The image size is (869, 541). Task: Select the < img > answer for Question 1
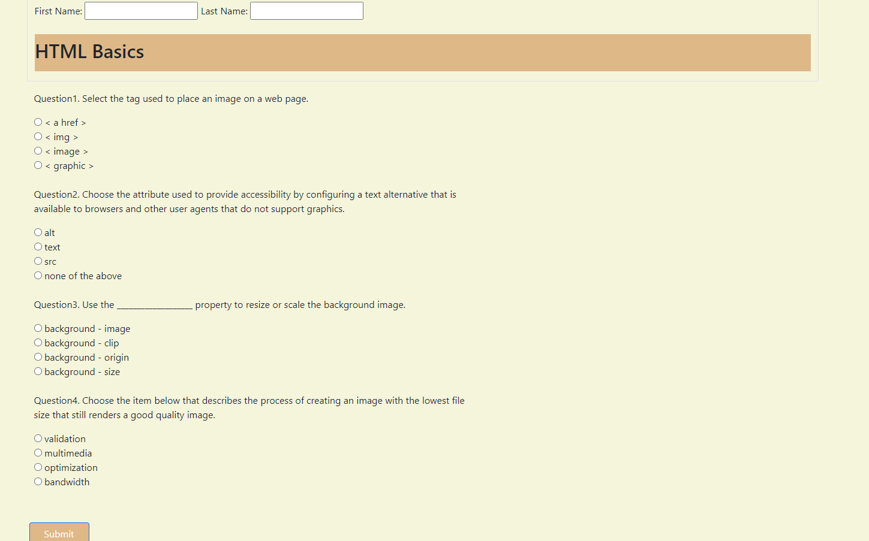coord(38,136)
